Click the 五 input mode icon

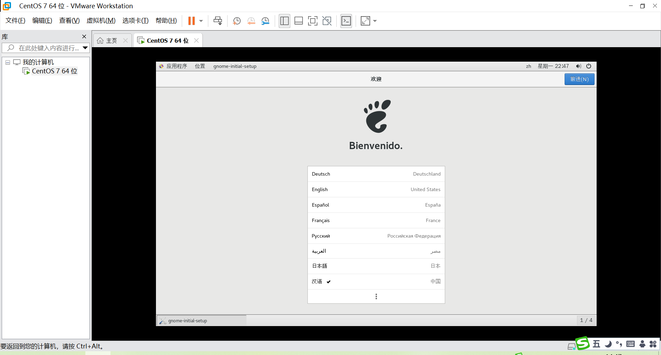[597, 344]
